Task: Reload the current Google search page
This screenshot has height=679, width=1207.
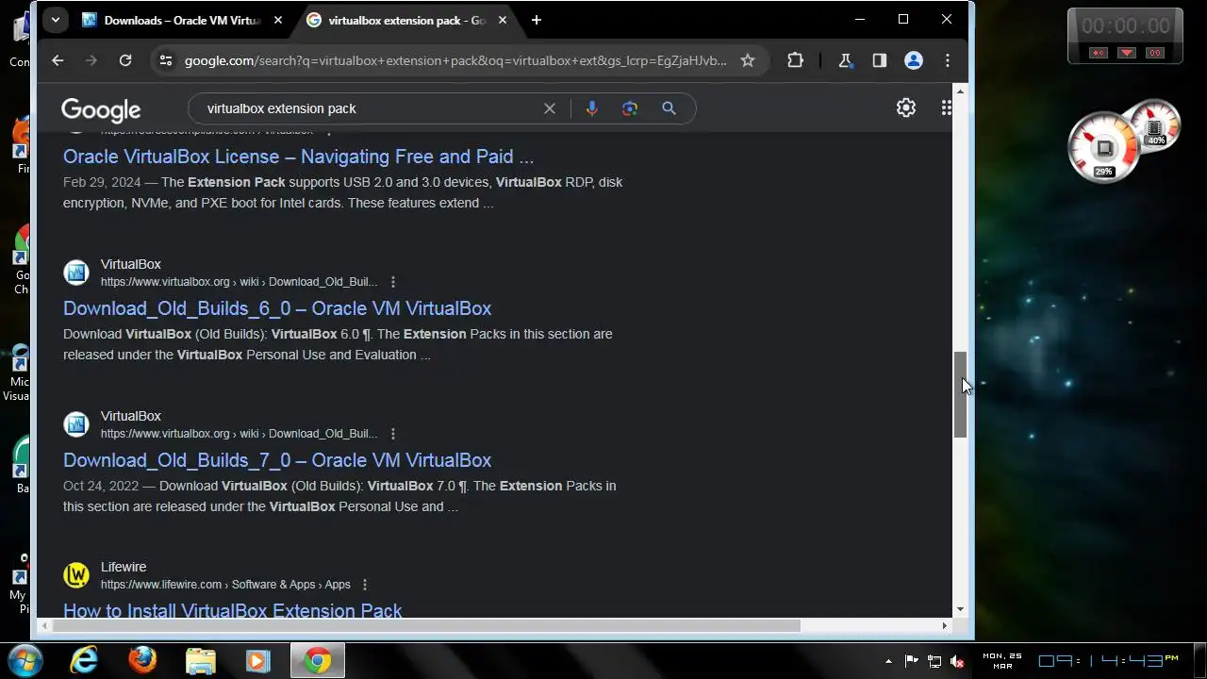Action: (125, 60)
